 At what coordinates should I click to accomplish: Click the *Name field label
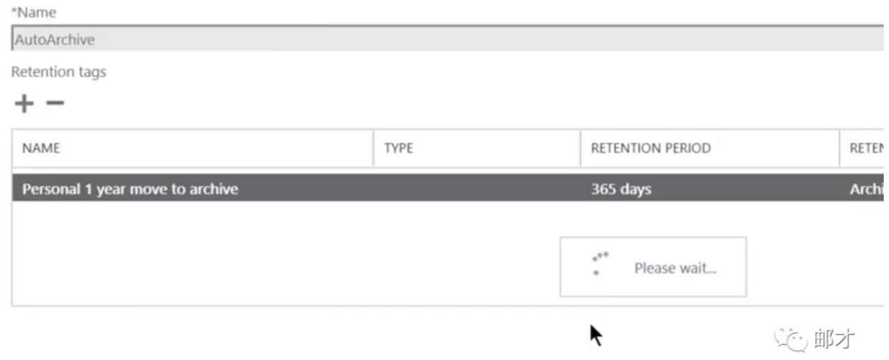[34, 13]
